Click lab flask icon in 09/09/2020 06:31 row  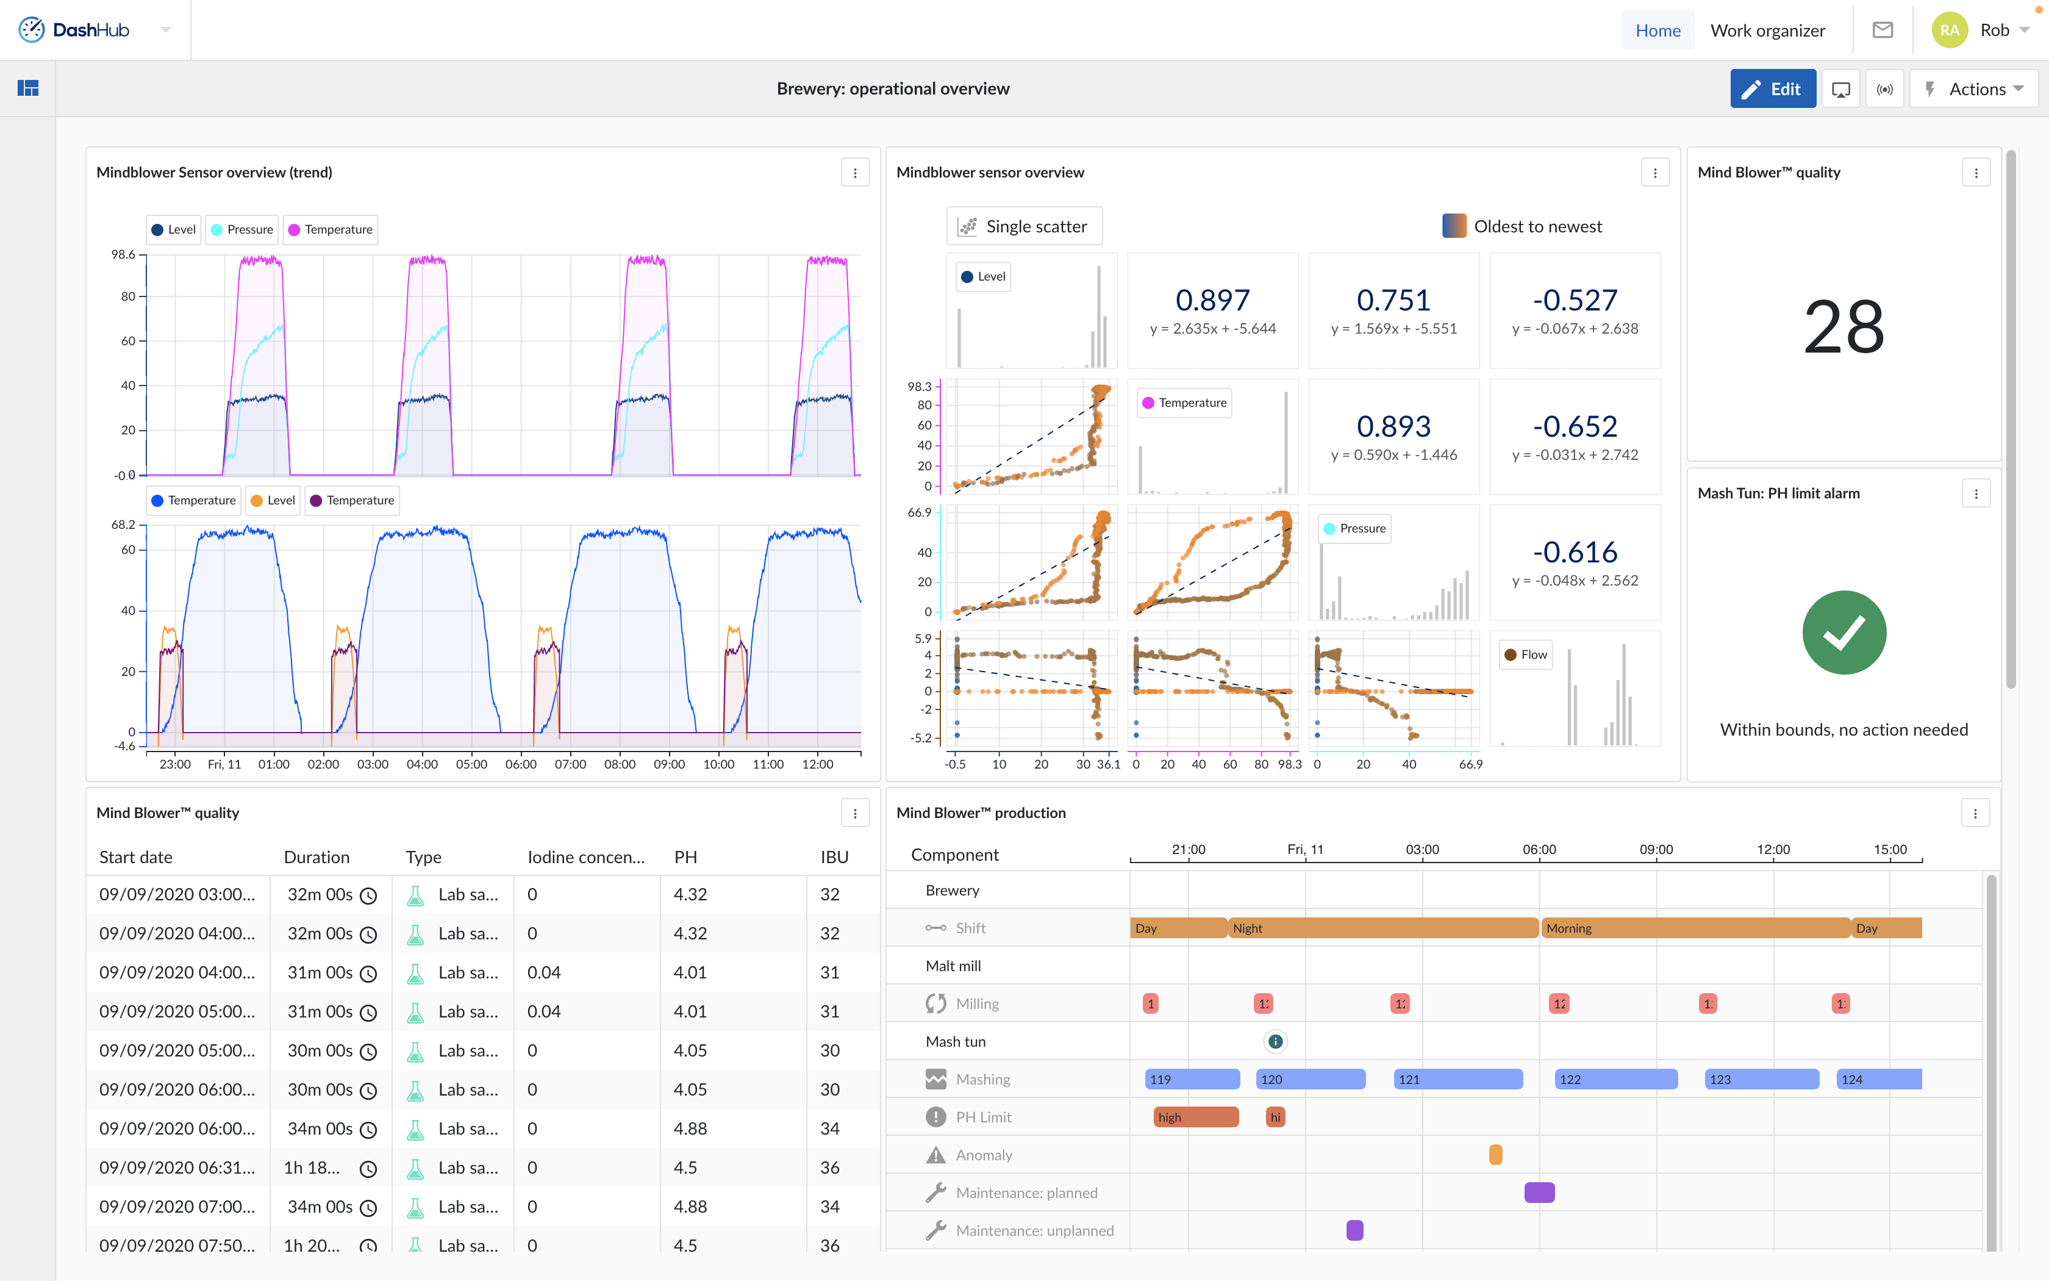pyautogui.click(x=415, y=1168)
